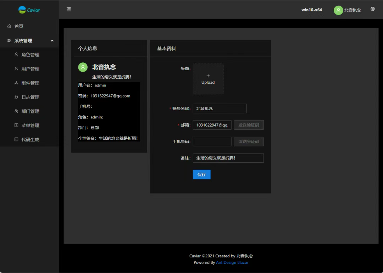383x273 pixels.
Task: Click the Upload avatar box
Action: 208,79
